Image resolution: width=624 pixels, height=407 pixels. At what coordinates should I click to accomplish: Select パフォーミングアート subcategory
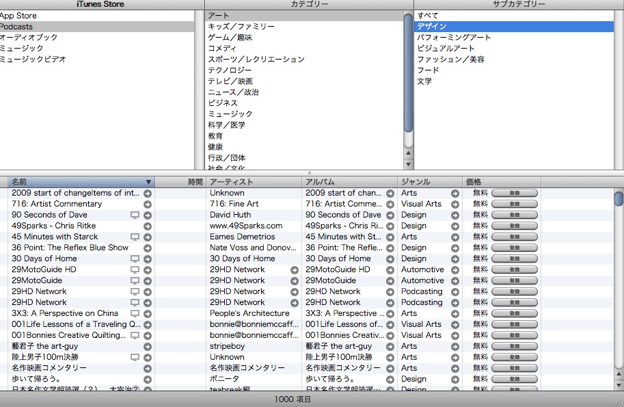514,38
